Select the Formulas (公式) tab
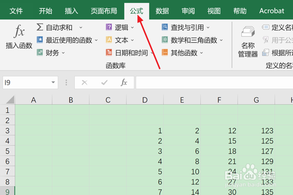 (137, 11)
